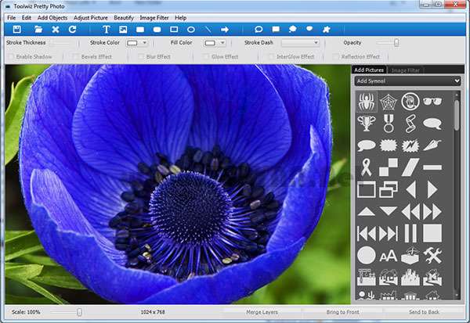Click the Fill Color swatch

pos(210,43)
